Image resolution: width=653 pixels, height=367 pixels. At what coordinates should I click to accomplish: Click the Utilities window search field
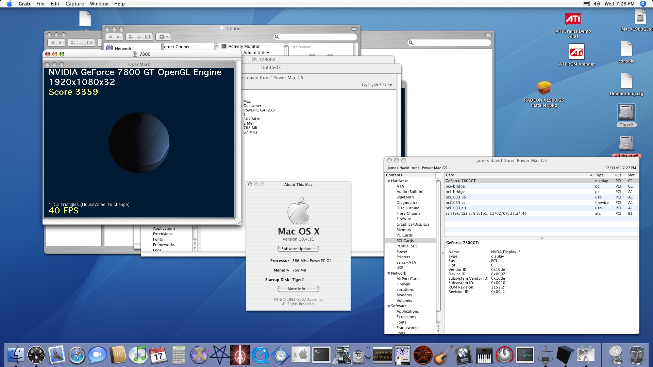pyautogui.click(x=316, y=37)
